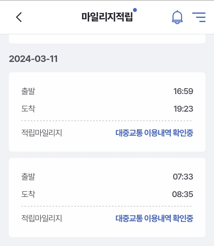Tap the 출발 label beside 07:33

coord(28,177)
